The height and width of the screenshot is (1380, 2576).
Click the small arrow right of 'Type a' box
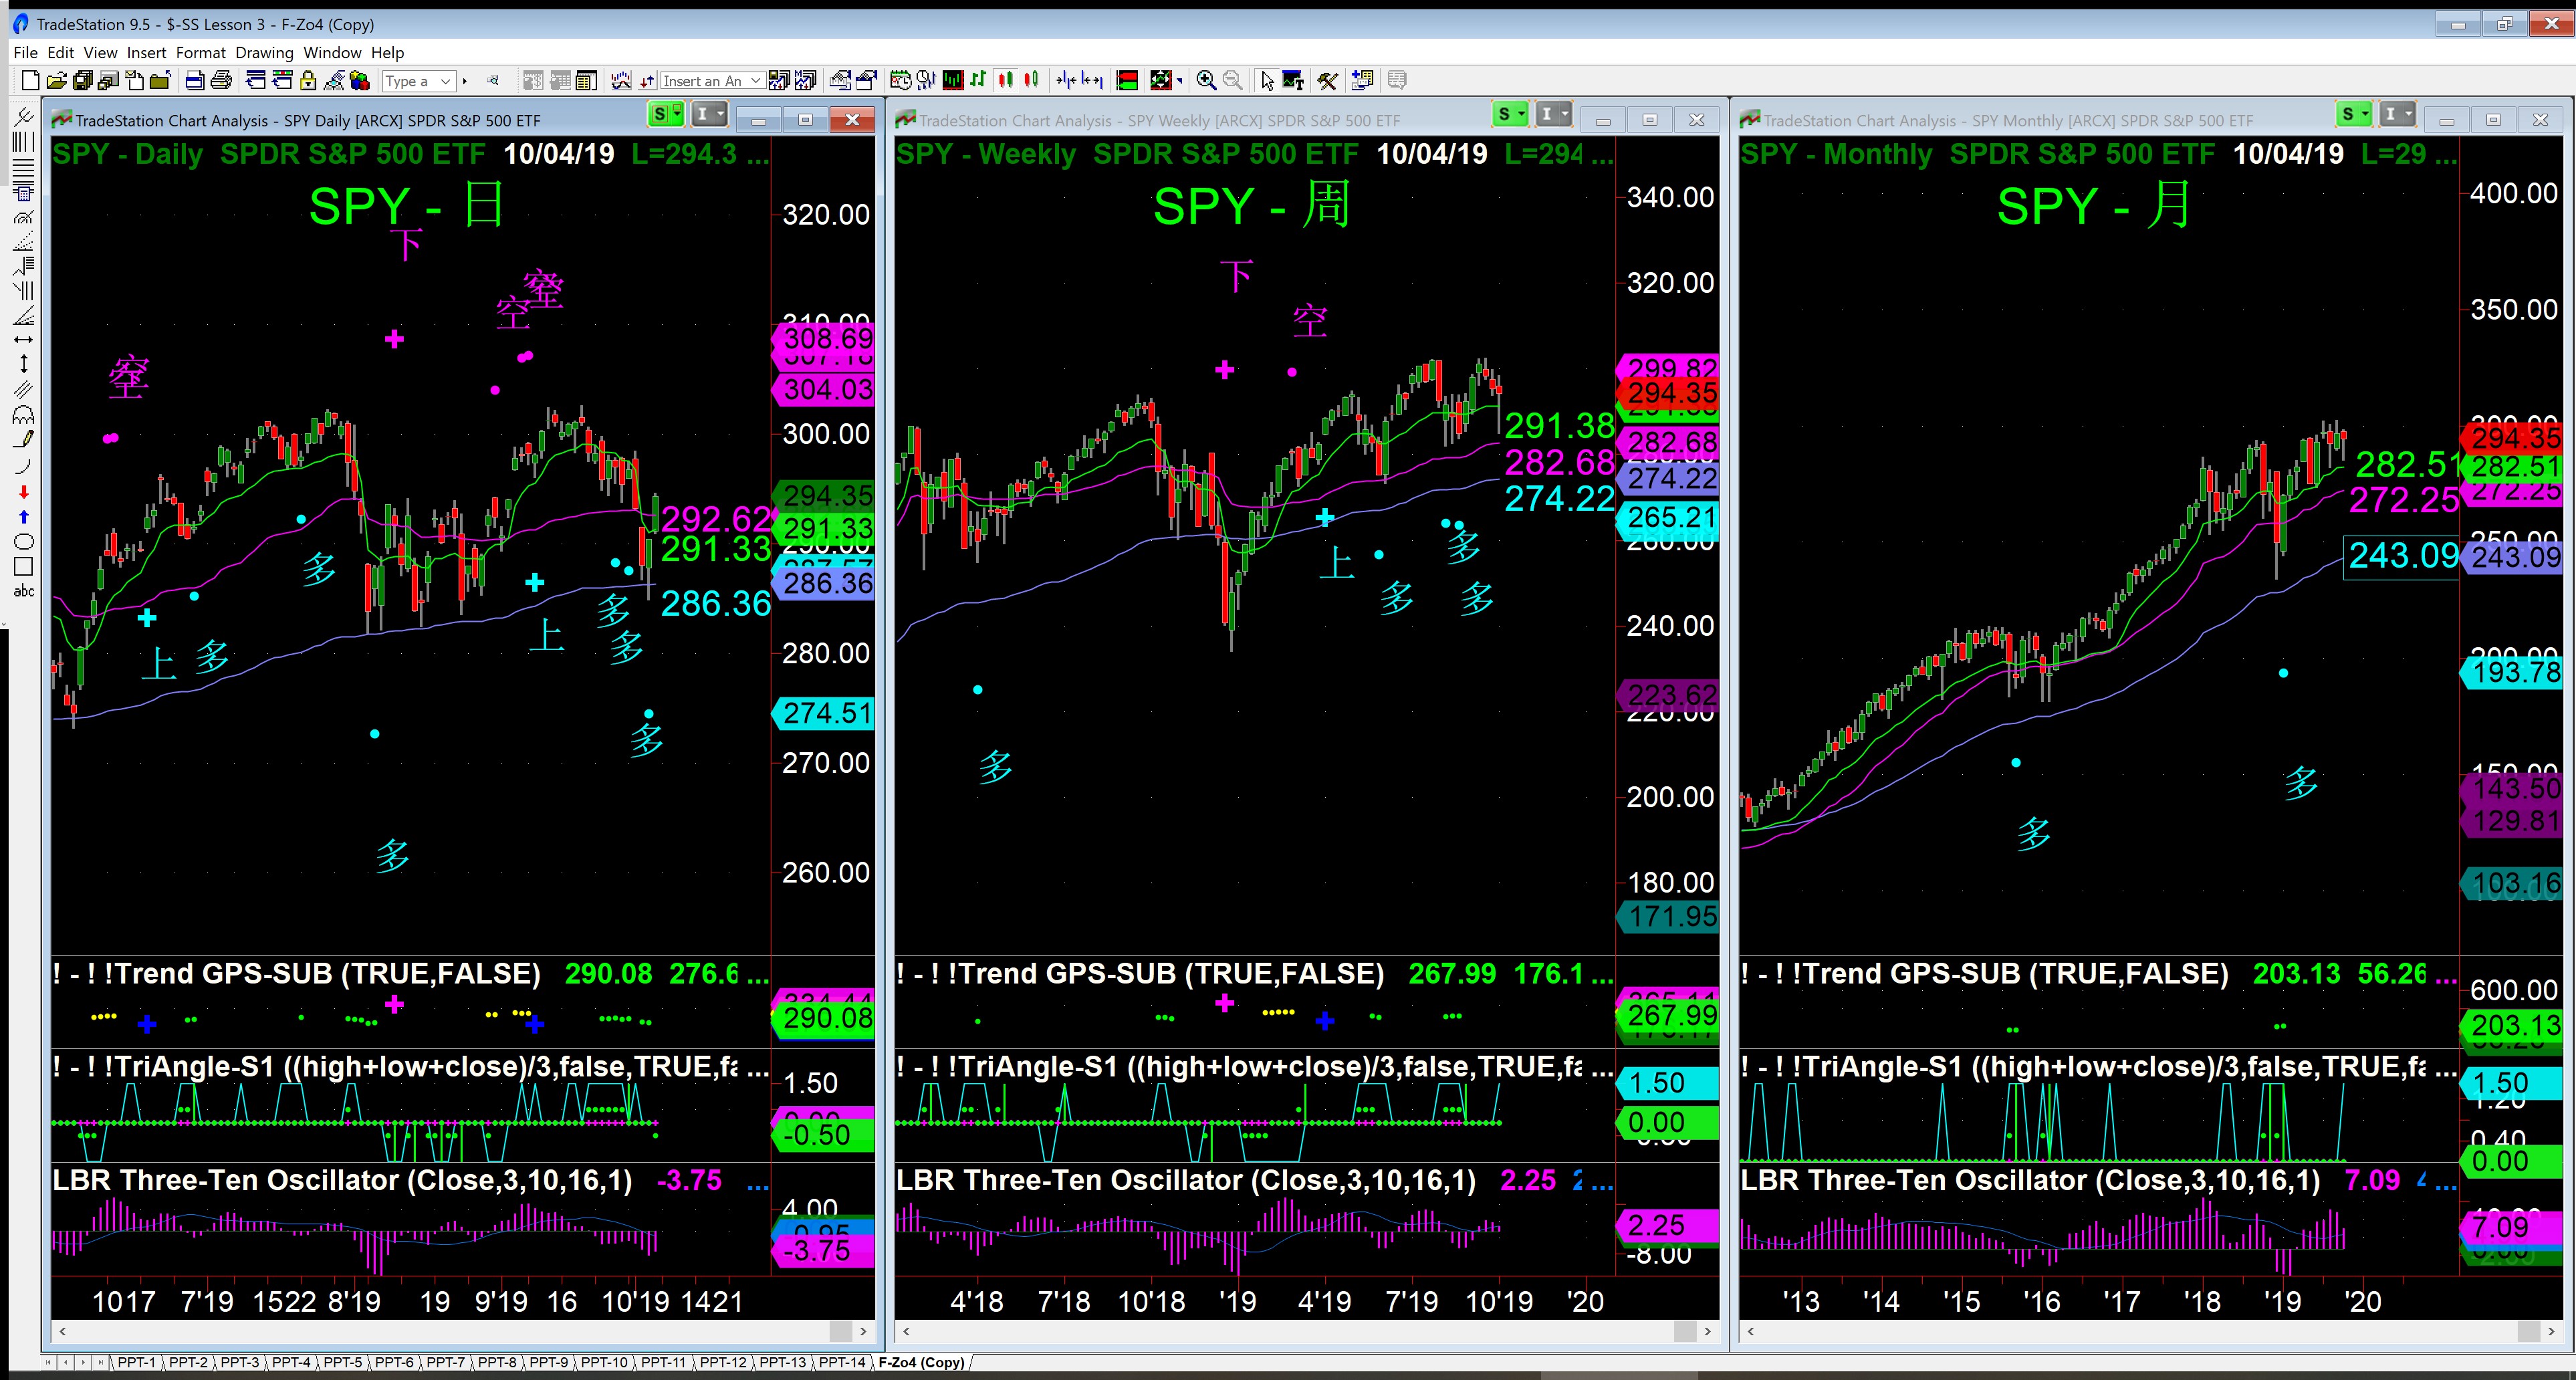(465, 81)
